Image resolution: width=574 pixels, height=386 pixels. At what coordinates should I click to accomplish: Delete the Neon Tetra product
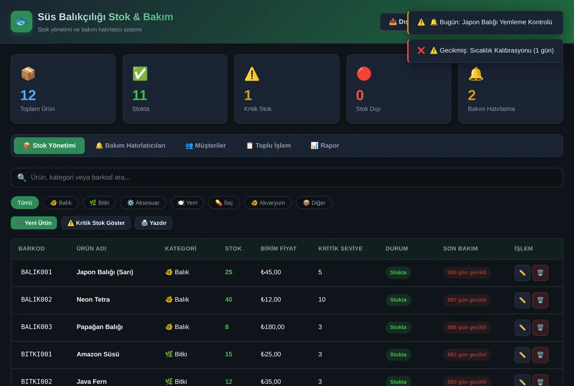tap(540, 300)
